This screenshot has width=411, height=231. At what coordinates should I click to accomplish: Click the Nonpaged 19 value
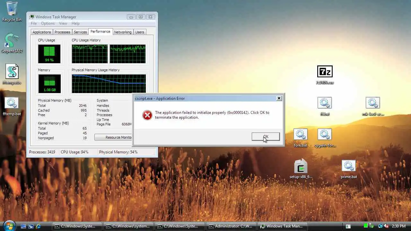click(x=85, y=138)
